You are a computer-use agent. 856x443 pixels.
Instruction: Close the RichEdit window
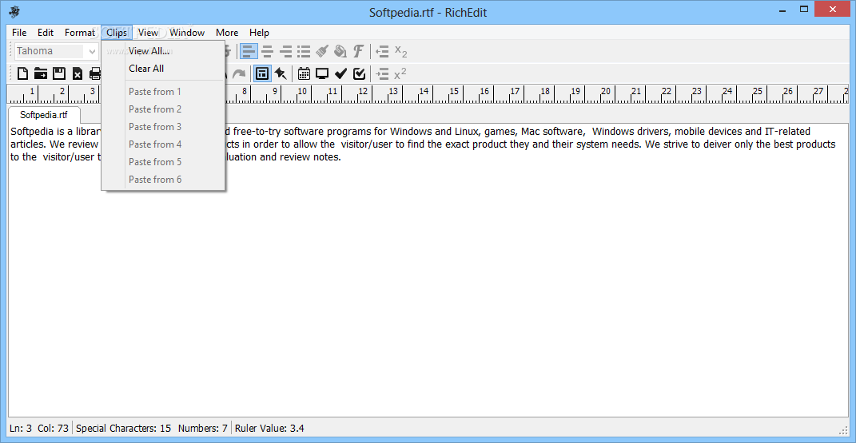point(833,10)
